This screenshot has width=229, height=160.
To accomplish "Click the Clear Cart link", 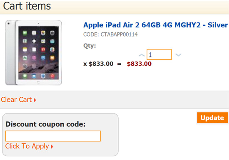I will [16, 100].
